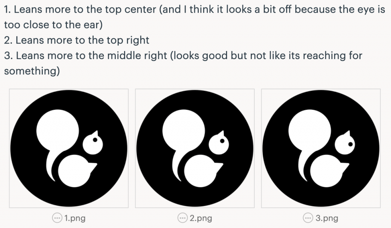The height and width of the screenshot is (228, 391).
Task: Click the squirrel's eye dot in image 3
Action: click(x=351, y=144)
